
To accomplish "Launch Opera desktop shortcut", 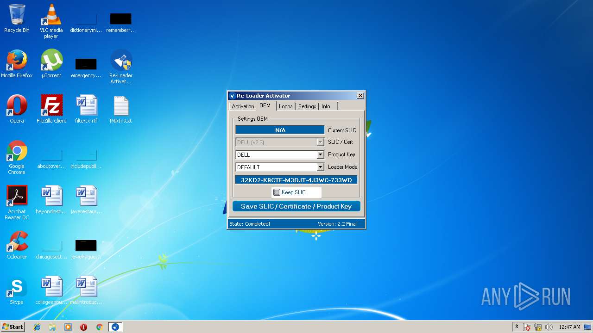I will pyautogui.click(x=17, y=109).
